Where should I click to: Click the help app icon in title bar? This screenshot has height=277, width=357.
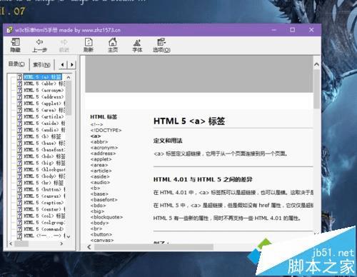coord(10,30)
